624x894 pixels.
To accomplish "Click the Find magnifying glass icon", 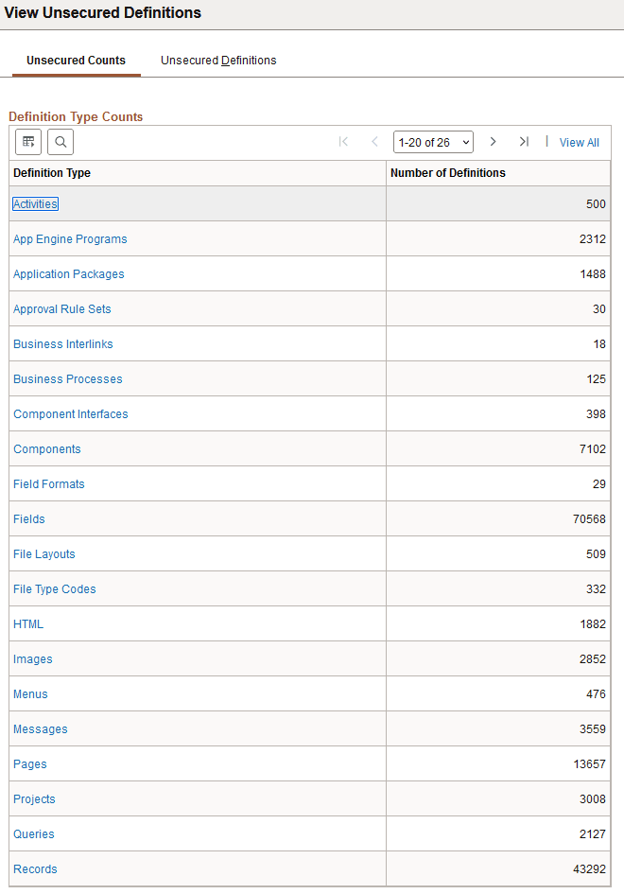I will [61, 142].
